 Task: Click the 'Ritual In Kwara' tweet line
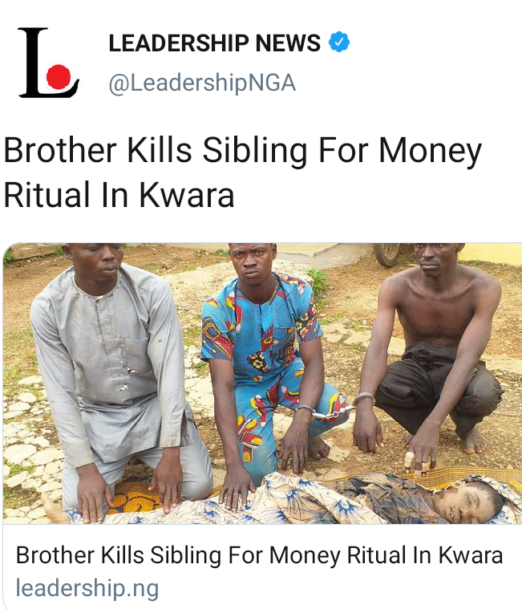click(119, 195)
